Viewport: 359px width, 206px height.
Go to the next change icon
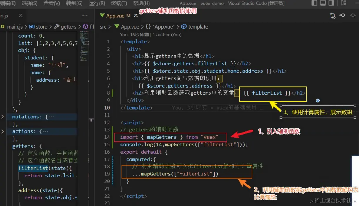pos(353,15)
